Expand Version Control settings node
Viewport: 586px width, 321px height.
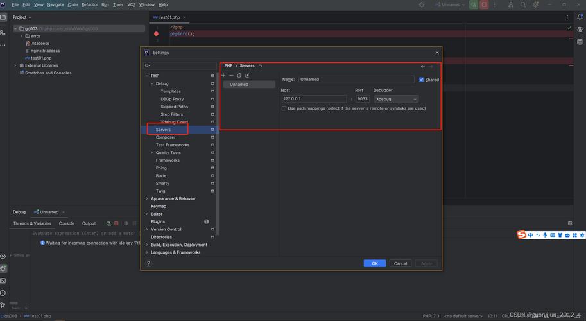tap(147, 229)
